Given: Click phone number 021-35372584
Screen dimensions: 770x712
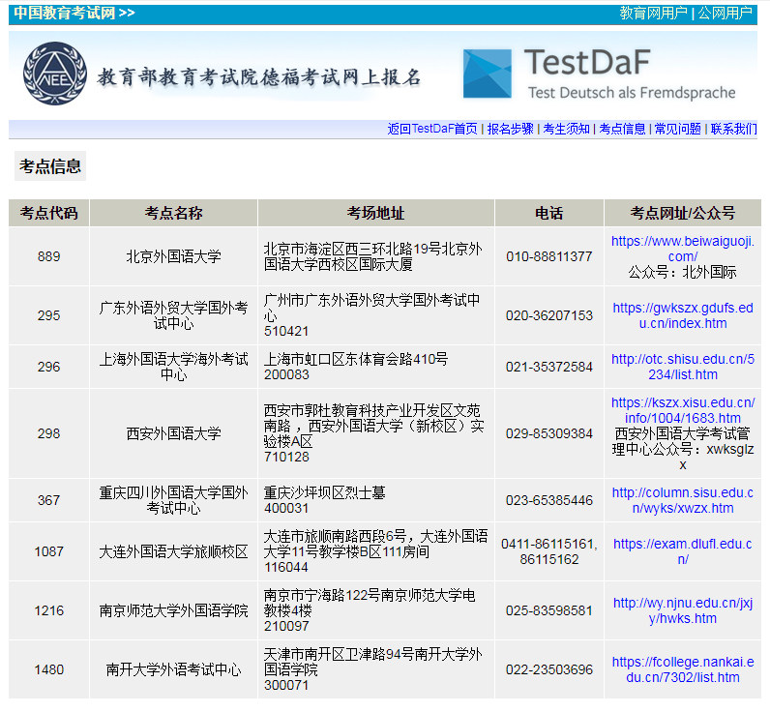Looking at the screenshot, I should pyautogui.click(x=549, y=367).
